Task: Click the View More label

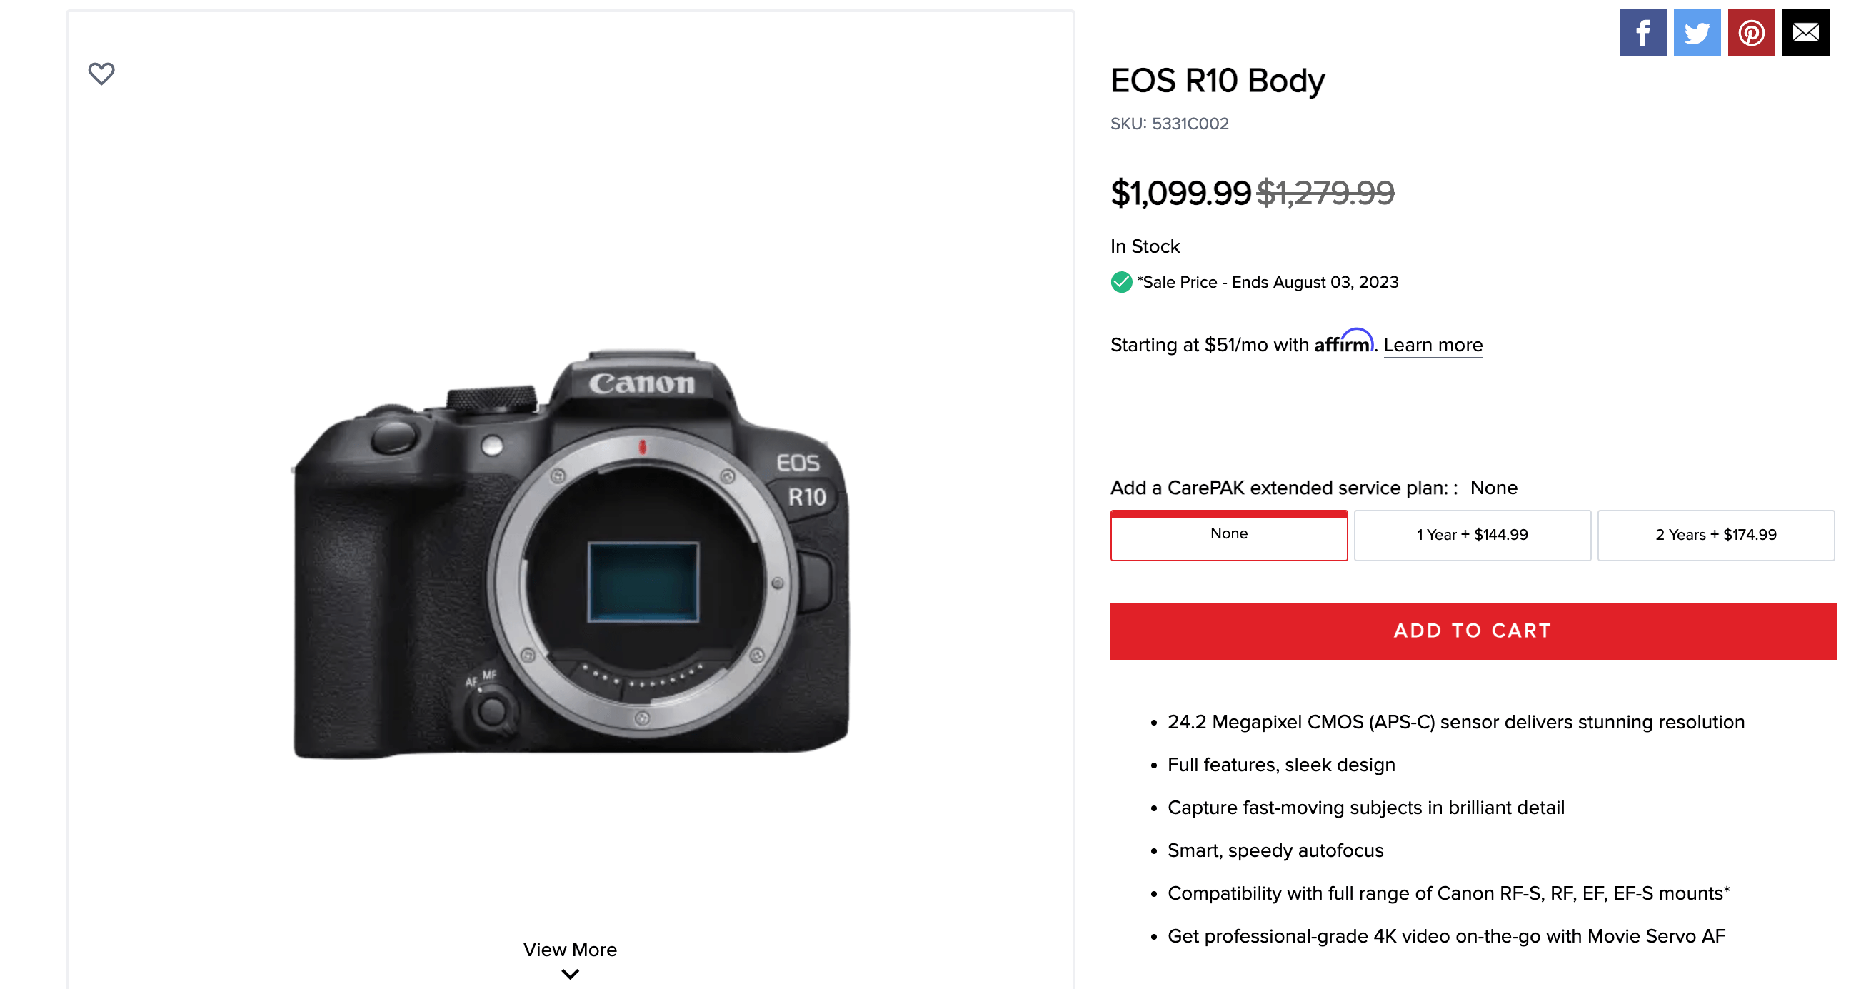Action: point(570,949)
